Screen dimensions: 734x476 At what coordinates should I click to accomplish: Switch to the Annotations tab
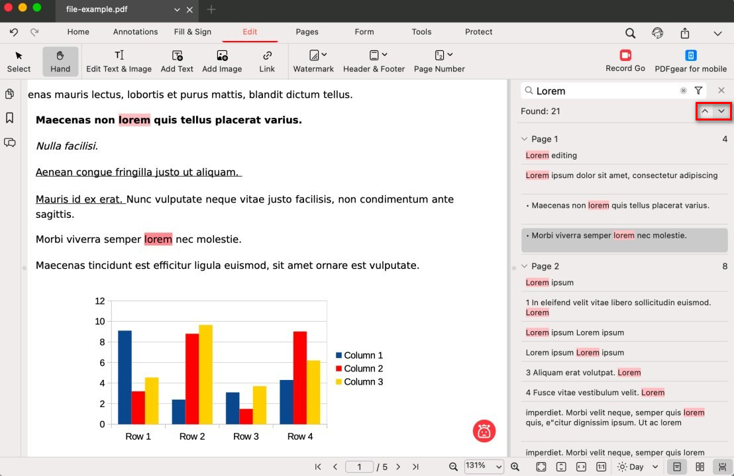pos(135,32)
